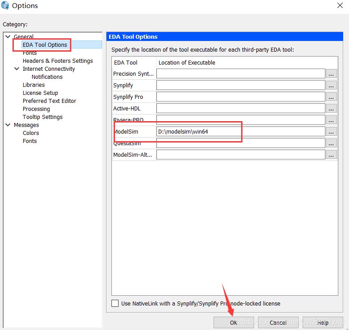The image size is (349, 330).
Task: Open Processing category
Action: [x=36, y=109]
